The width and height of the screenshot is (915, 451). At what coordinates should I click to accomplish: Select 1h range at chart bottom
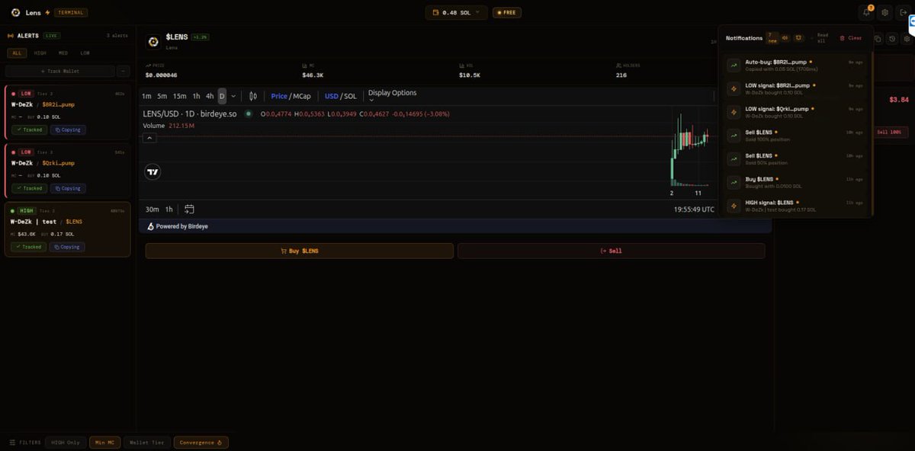pos(169,209)
